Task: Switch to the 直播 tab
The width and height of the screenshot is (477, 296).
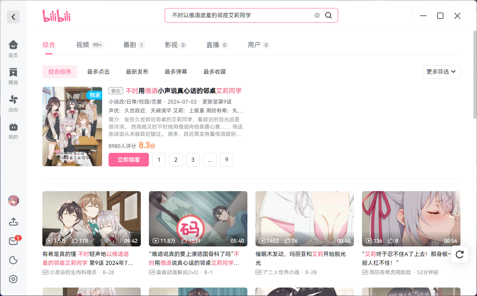Action: [217, 45]
